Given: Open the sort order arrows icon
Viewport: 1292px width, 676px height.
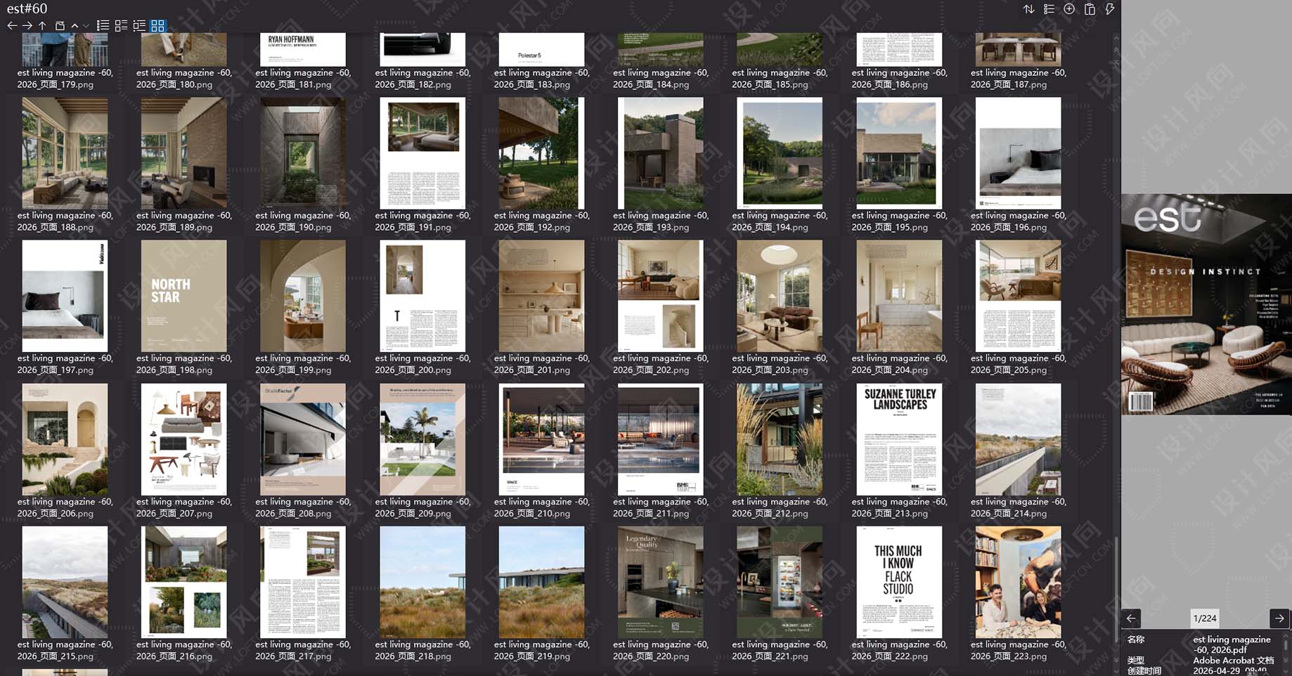Looking at the screenshot, I should [x=1028, y=9].
